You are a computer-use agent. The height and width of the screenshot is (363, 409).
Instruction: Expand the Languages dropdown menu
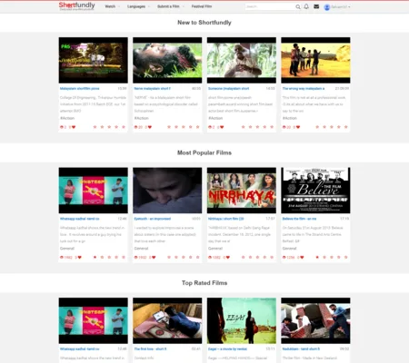click(138, 6)
